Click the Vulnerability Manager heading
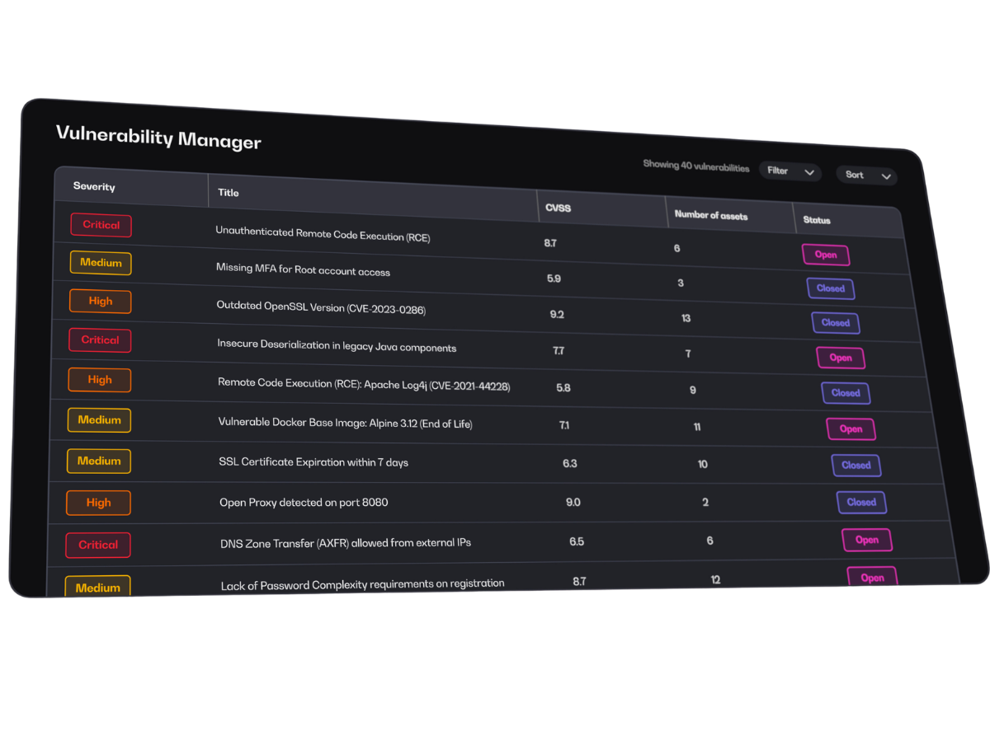The height and width of the screenshot is (740, 990). pyautogui.click(x=158, y=137)
